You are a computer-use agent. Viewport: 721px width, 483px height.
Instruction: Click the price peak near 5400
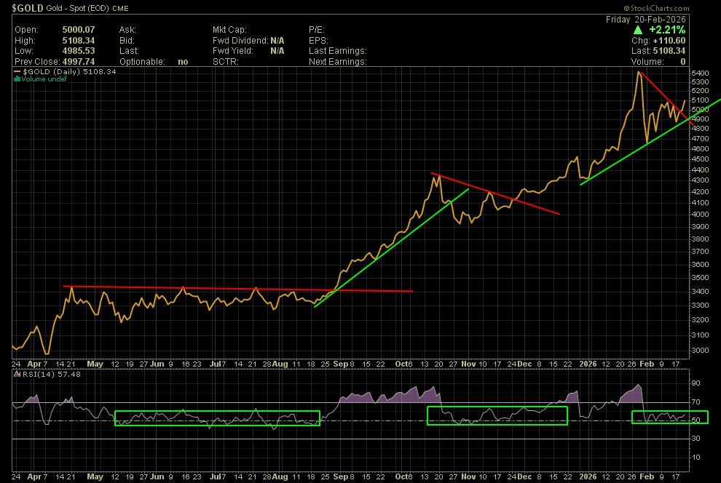point(639,72)
